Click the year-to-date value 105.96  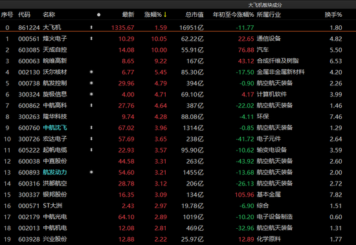click(x=244, y=195)
